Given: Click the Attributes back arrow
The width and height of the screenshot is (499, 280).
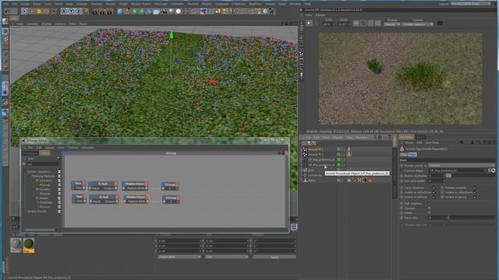Looking at the screenshot, I should (462, 142).
